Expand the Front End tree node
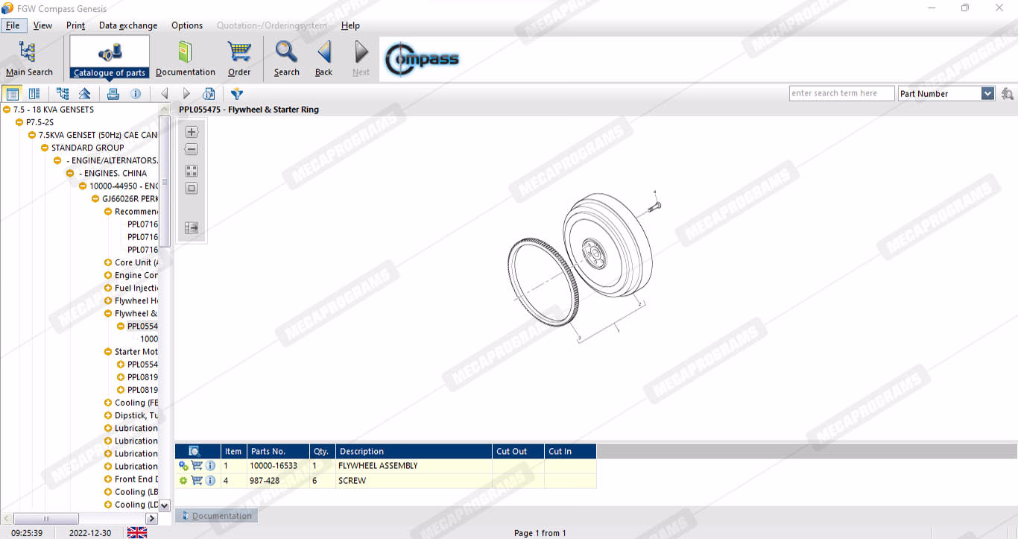Screen dimensions: 1018x539 point(108,479)
